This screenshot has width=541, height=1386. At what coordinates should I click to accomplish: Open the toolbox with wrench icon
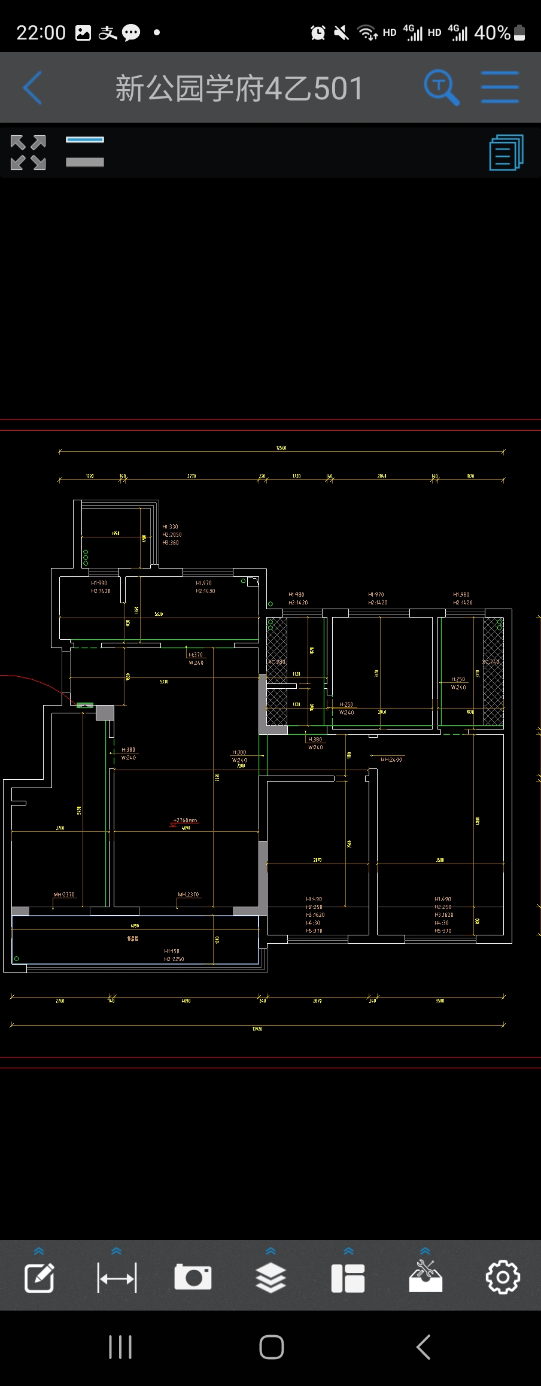[x=425, y=1277]
